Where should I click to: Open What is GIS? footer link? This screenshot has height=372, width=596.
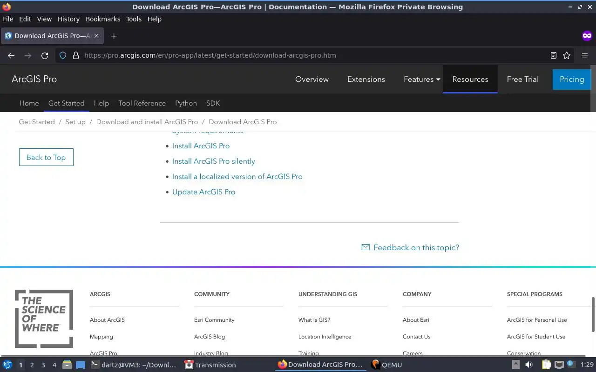(314, 320)
